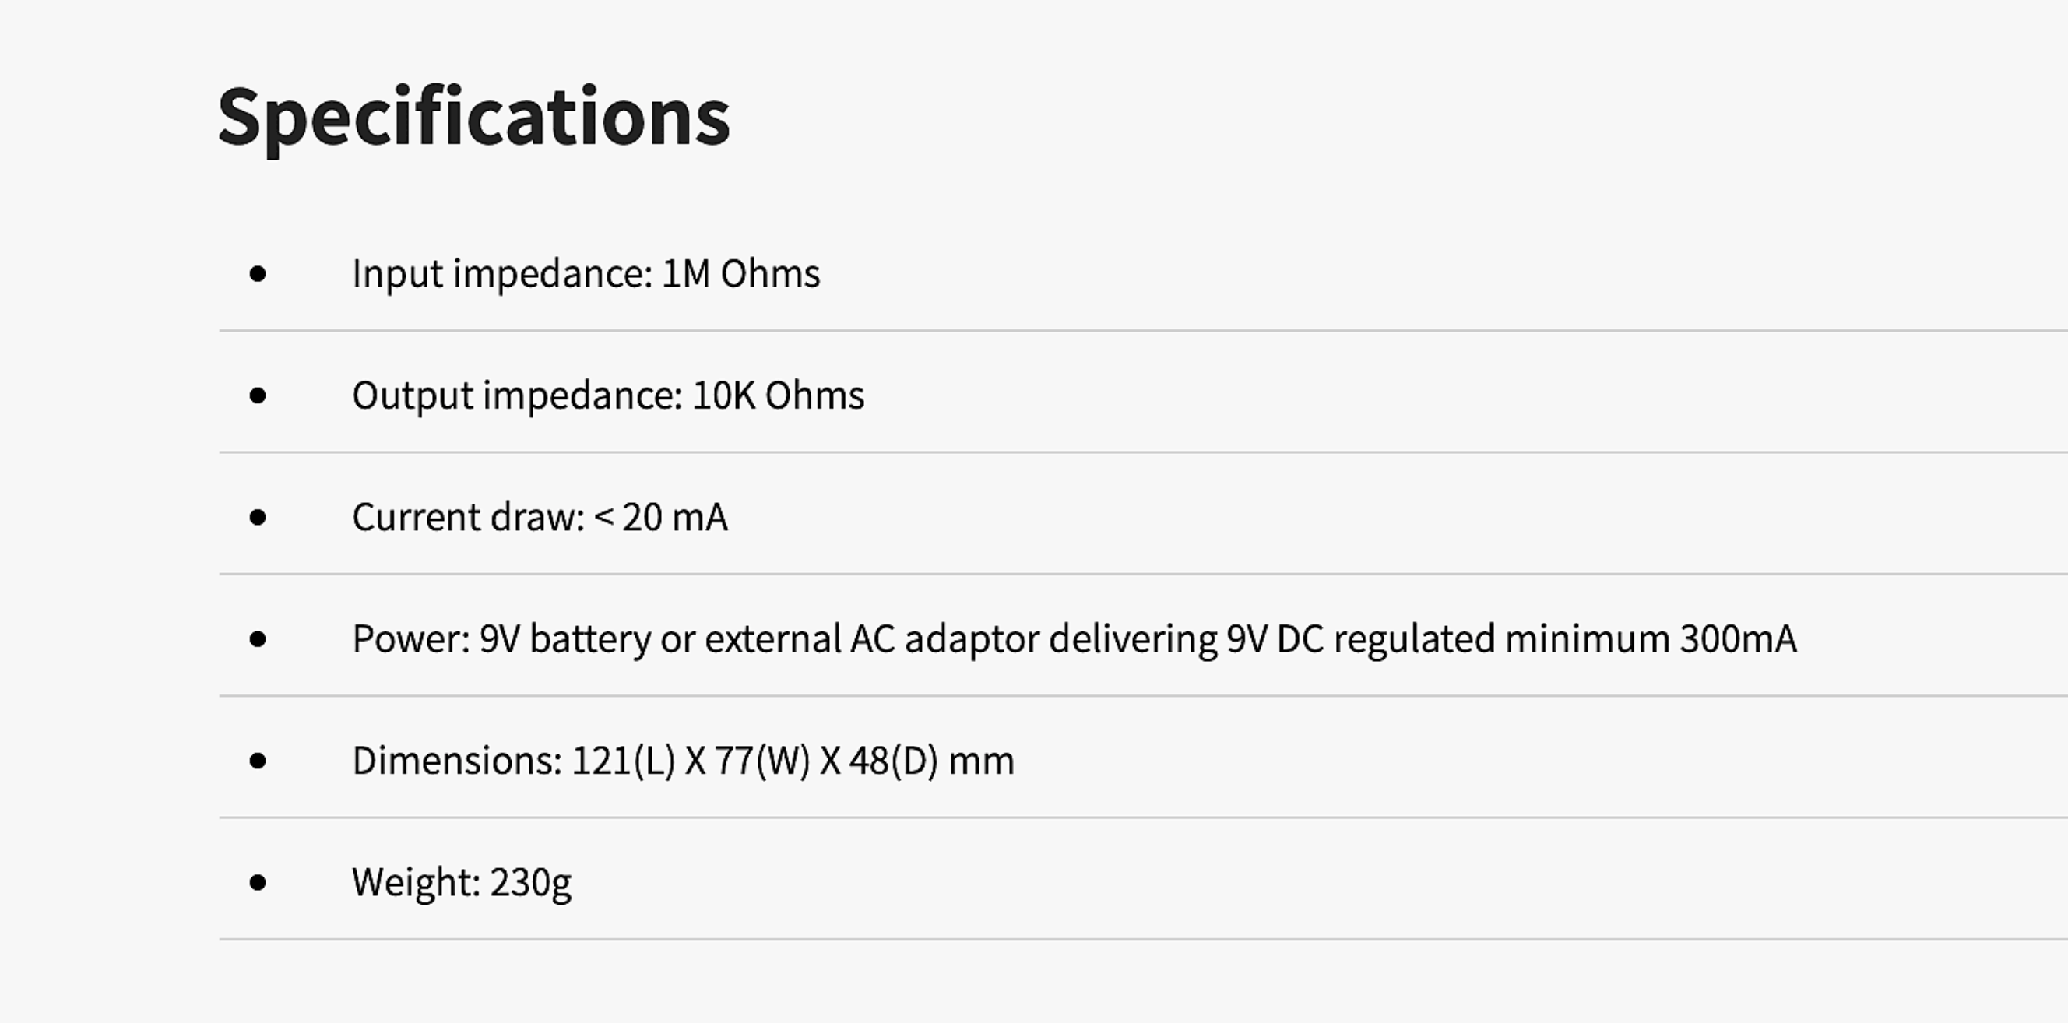Click the '10K Ohms' value
The height and width of the screenshot is (1023, 2068).
[778, 395]
